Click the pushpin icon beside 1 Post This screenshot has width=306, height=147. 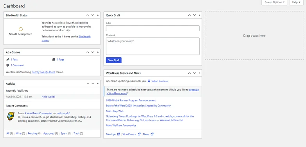(x=7, y=60)
